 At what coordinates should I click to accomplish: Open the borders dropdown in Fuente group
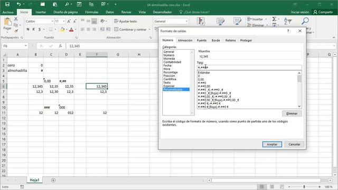pyautogui.click(x=55, y=30)
